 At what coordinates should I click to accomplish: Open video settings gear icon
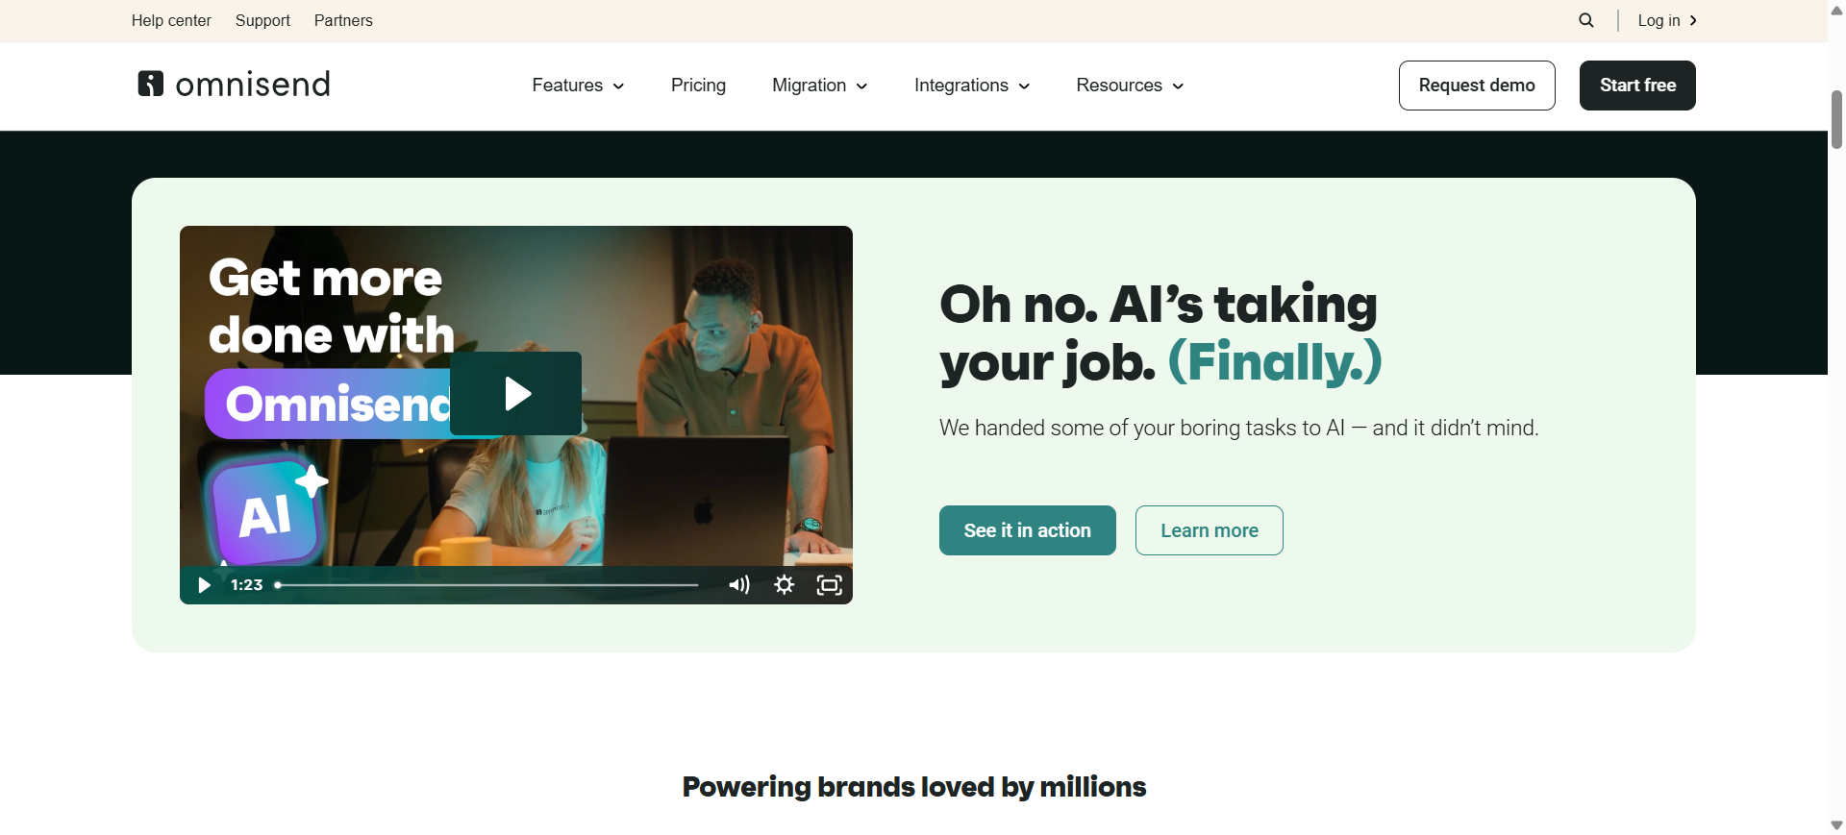tap(785, 585)
